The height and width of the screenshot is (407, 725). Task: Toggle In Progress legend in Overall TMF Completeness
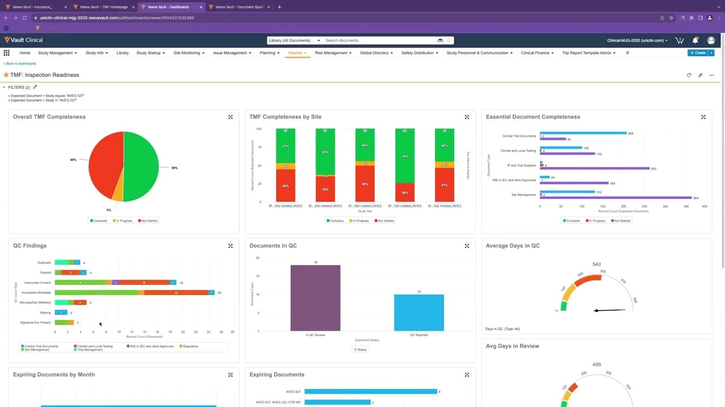[x=122, y=220]
